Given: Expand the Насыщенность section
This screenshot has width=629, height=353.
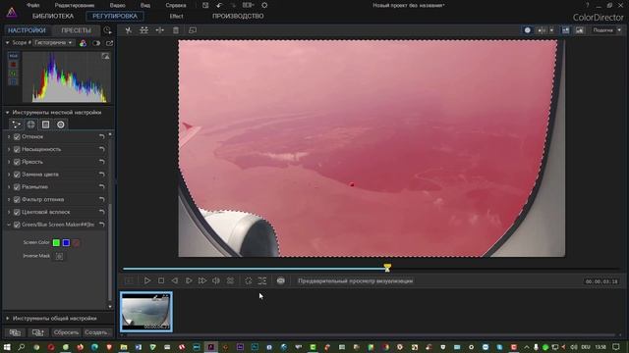Looking at the screenshot, I should 9,149.
